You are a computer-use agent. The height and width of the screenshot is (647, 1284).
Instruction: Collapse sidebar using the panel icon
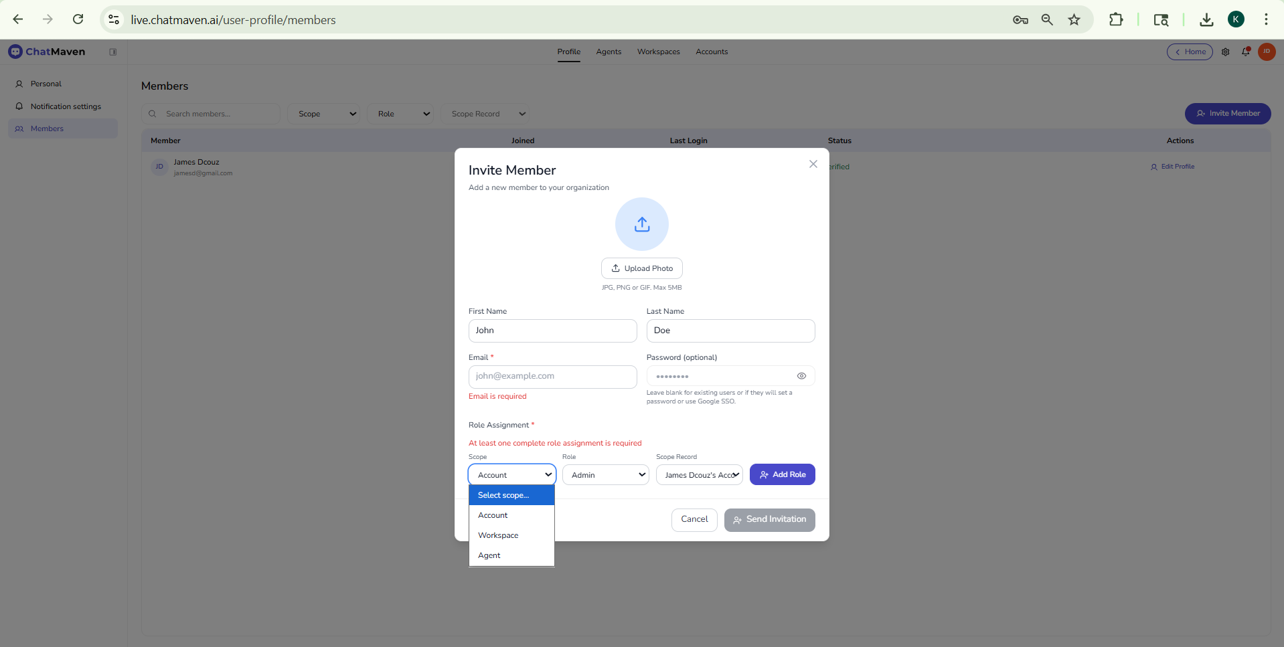pos(113,52)
